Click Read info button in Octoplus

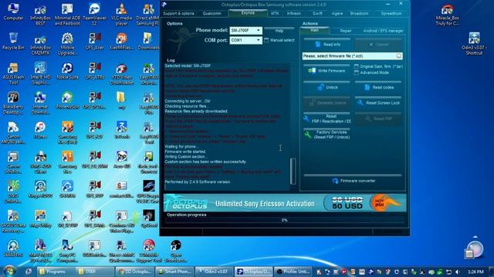click(327, 45)
